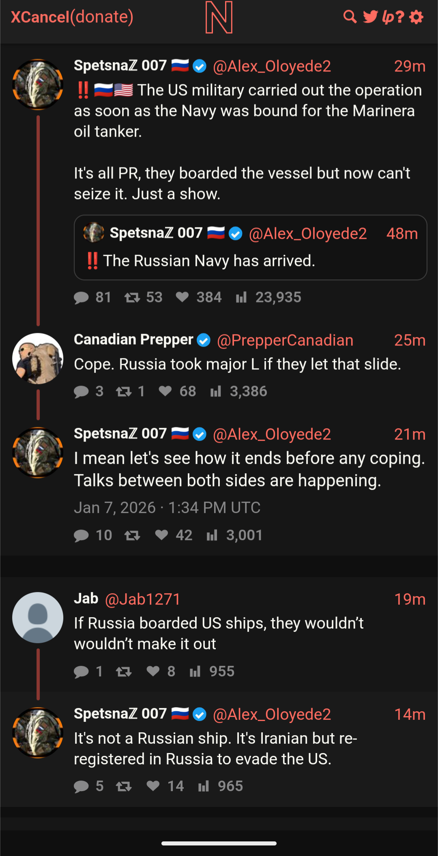Open the XCancel home link
Image resolution: width=438 pixels, height=856 pixels.
tap(40, 17)
